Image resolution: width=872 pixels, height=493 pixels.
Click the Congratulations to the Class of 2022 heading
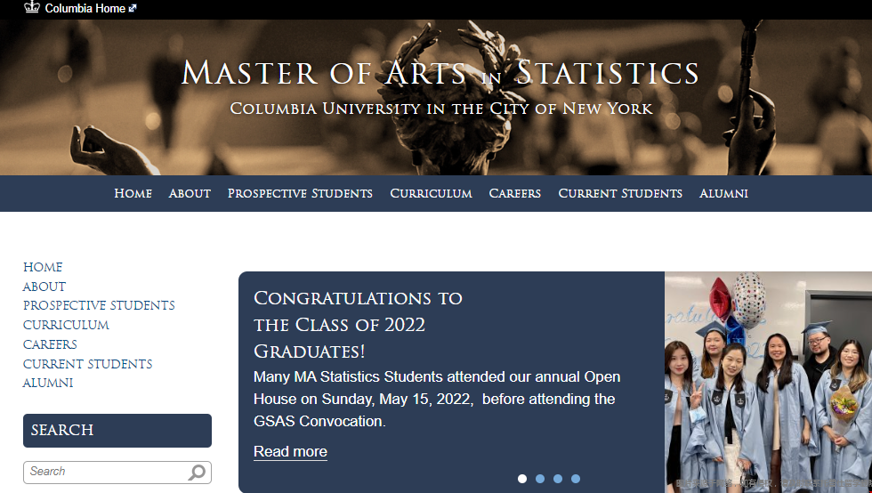[358, 325]
